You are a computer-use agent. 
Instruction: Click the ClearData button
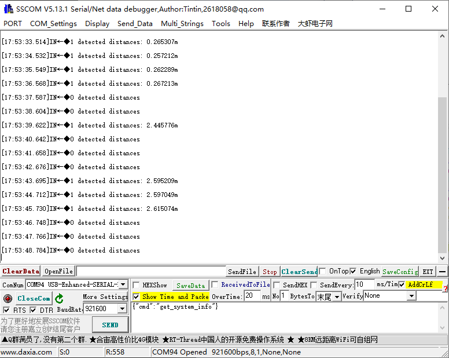(x=21, y=271)
